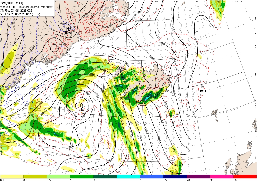Image resolution: width=257 pixels, height=182 pixels.
Task: Click the olive 0.3–0.5 legend swatch
Action: click(35, 176)
